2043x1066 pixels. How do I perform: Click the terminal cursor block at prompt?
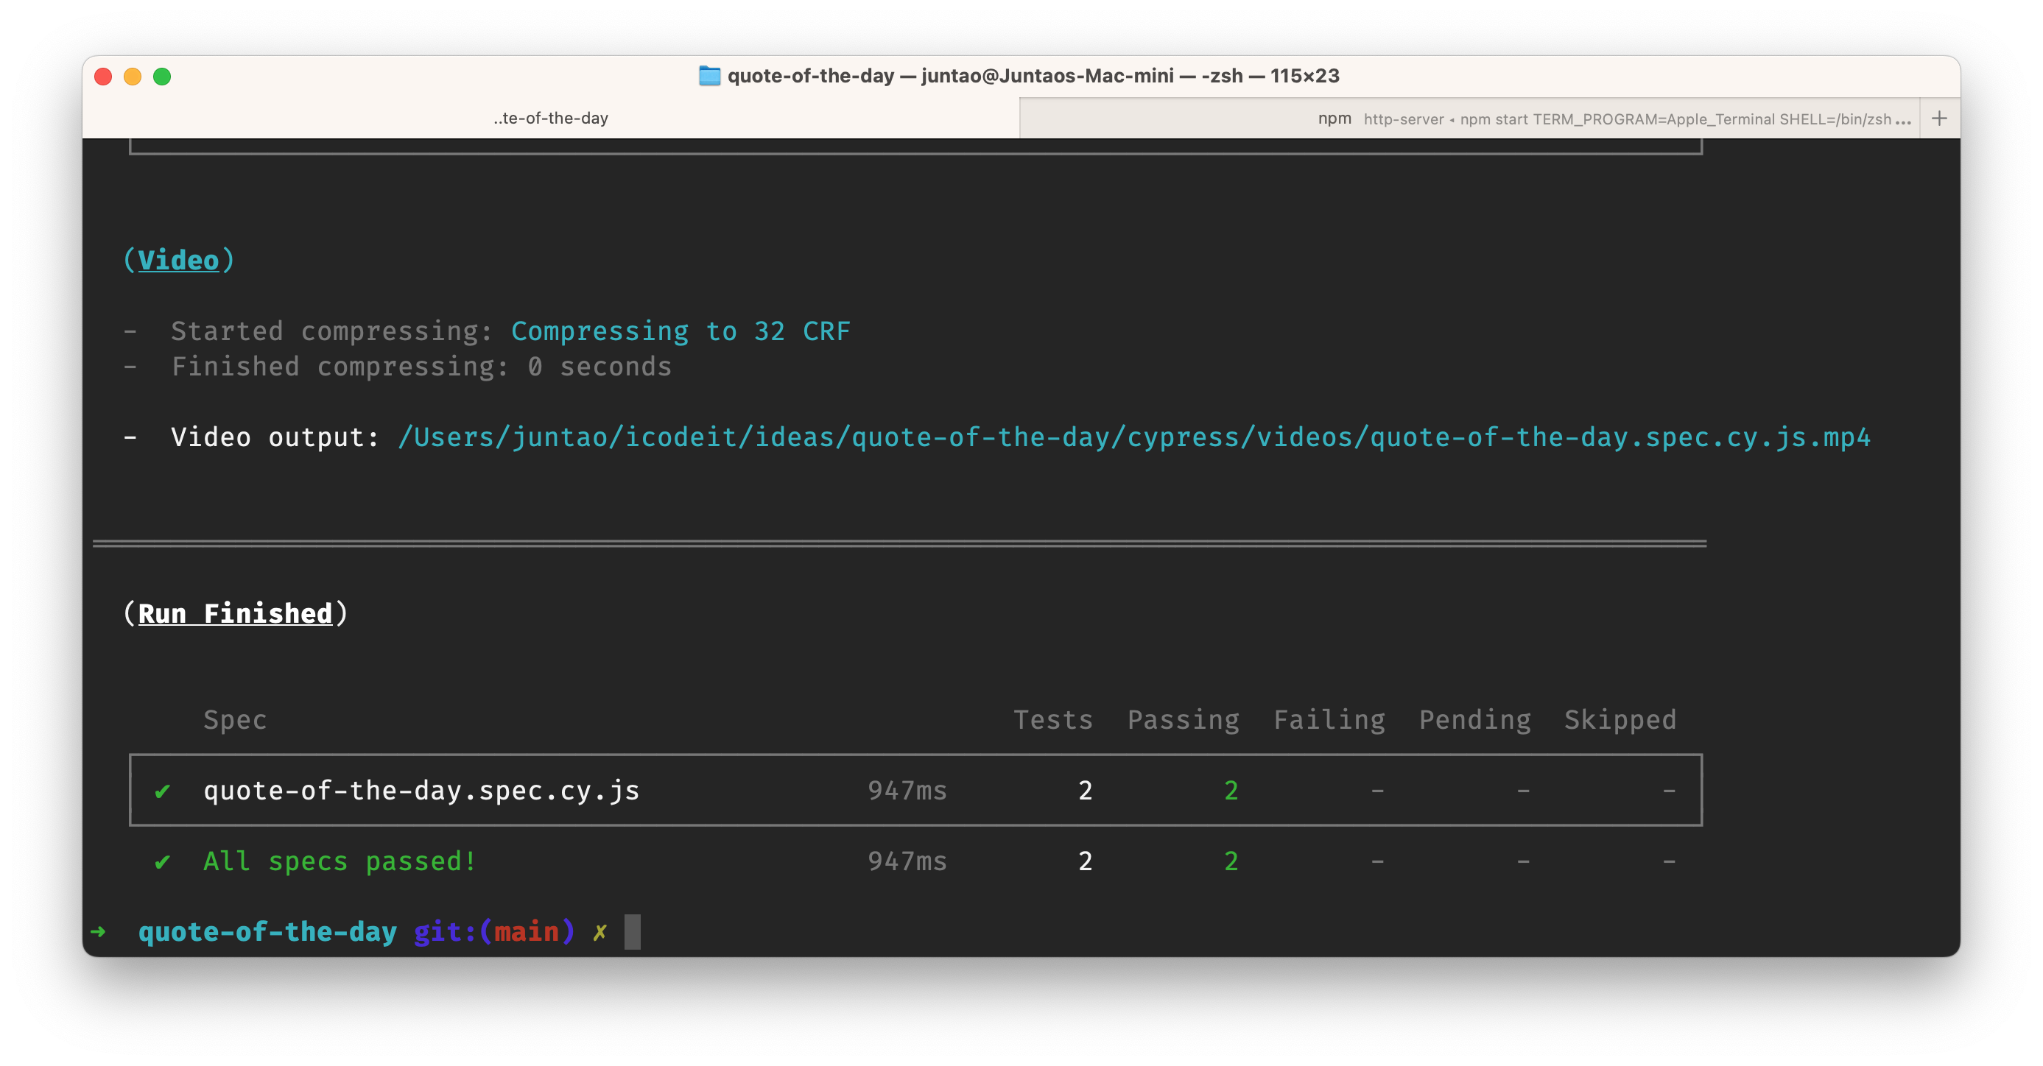tap(632, 932)
